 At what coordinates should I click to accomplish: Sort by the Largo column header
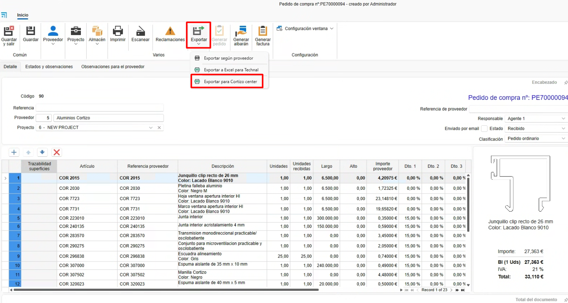point(327,166)
